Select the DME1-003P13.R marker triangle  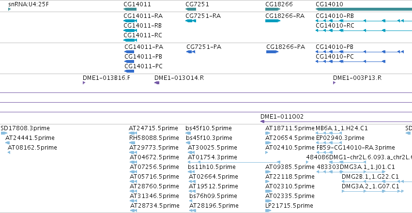click(x=334, y=83)
